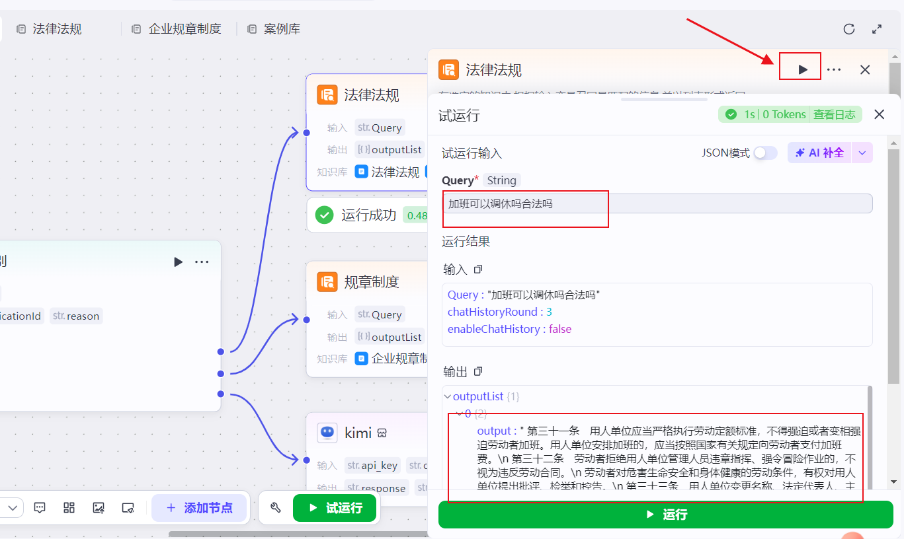Click the grid layout toolbar icon
Screen dimensions: 904x539
pos(69,508)
